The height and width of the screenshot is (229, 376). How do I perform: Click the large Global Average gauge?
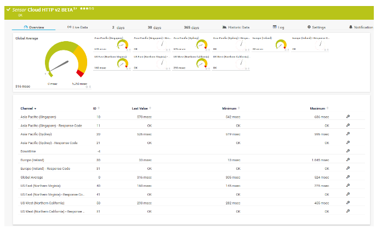pos(66,60)
